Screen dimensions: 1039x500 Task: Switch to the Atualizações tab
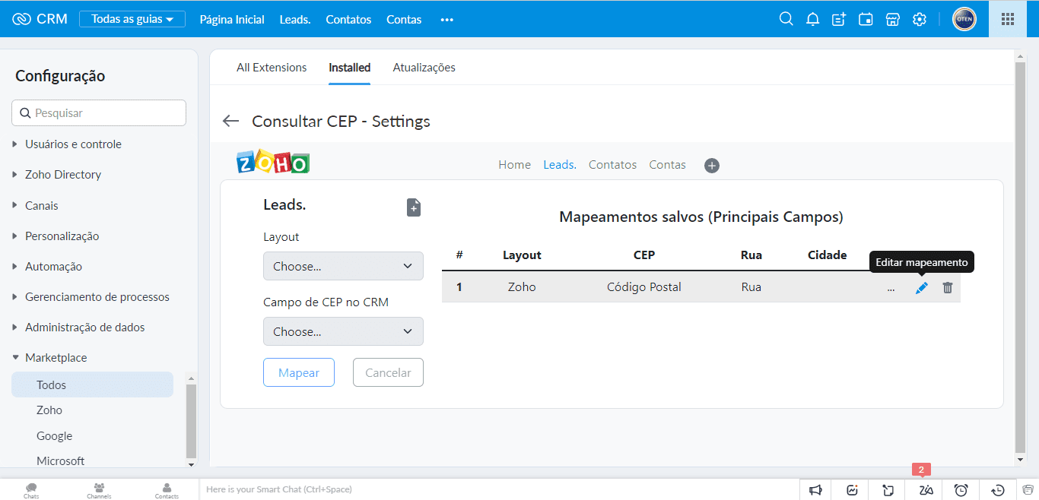424,68
